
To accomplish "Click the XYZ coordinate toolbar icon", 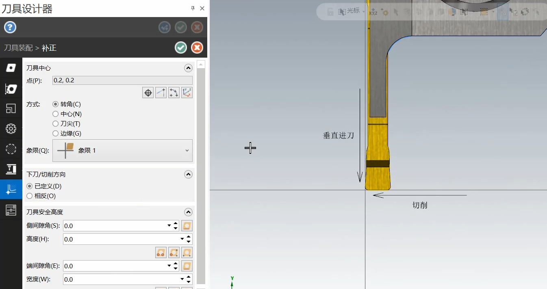I will click(x=373, y=12).
